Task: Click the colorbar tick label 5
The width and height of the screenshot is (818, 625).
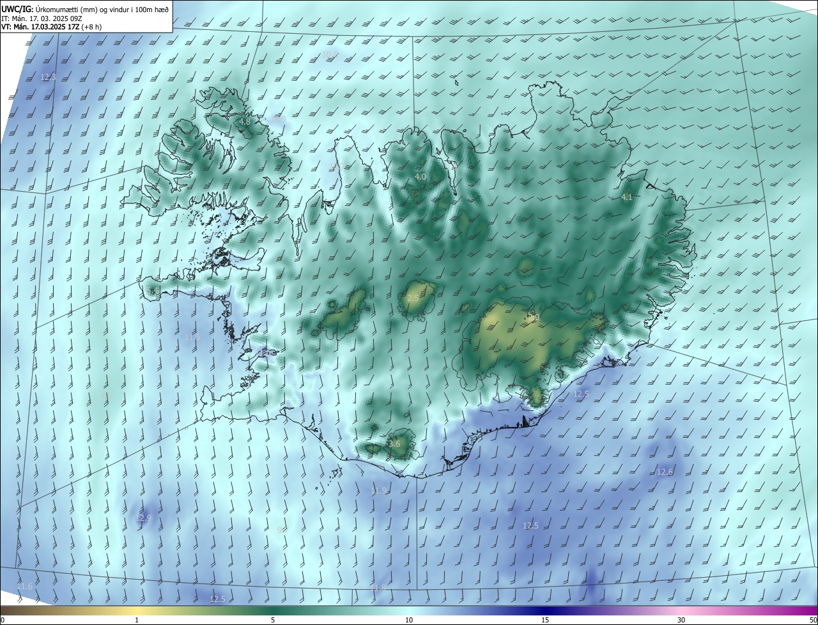Action: point(273,621)
